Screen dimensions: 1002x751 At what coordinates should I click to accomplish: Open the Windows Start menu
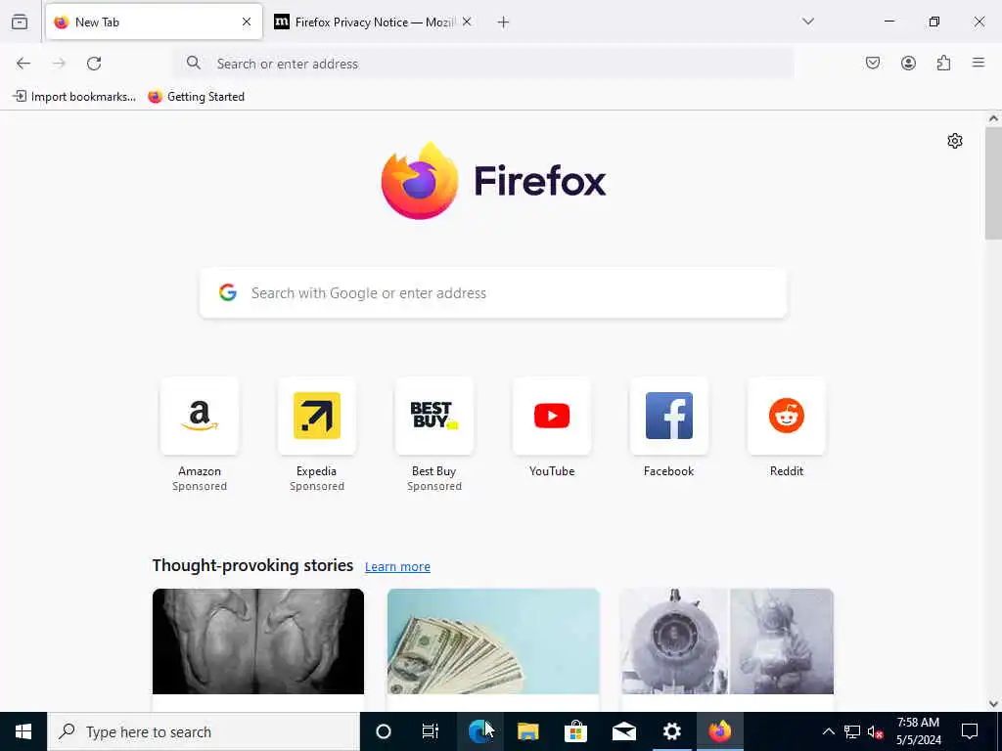23,731
